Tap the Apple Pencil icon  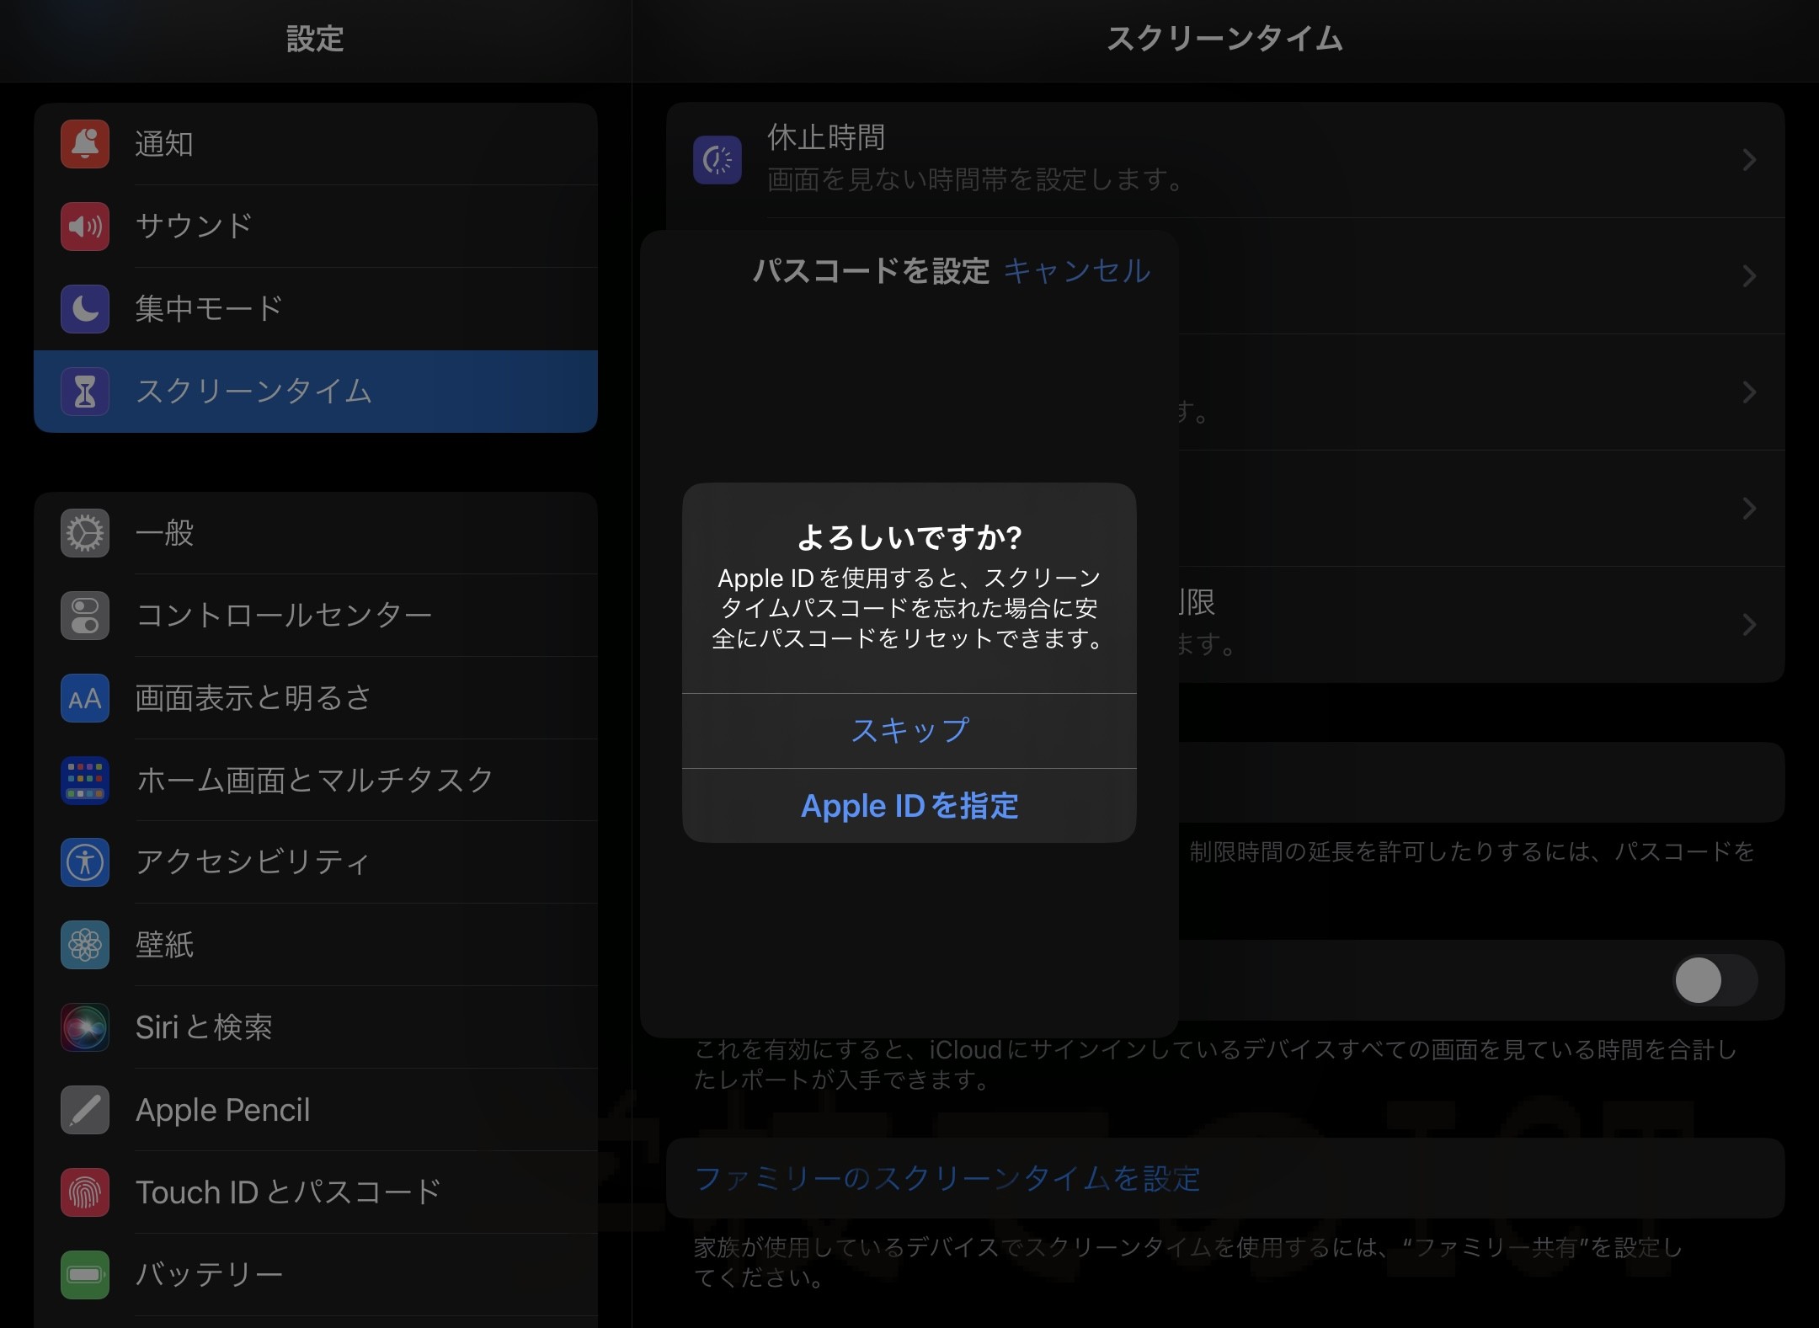85,1110
